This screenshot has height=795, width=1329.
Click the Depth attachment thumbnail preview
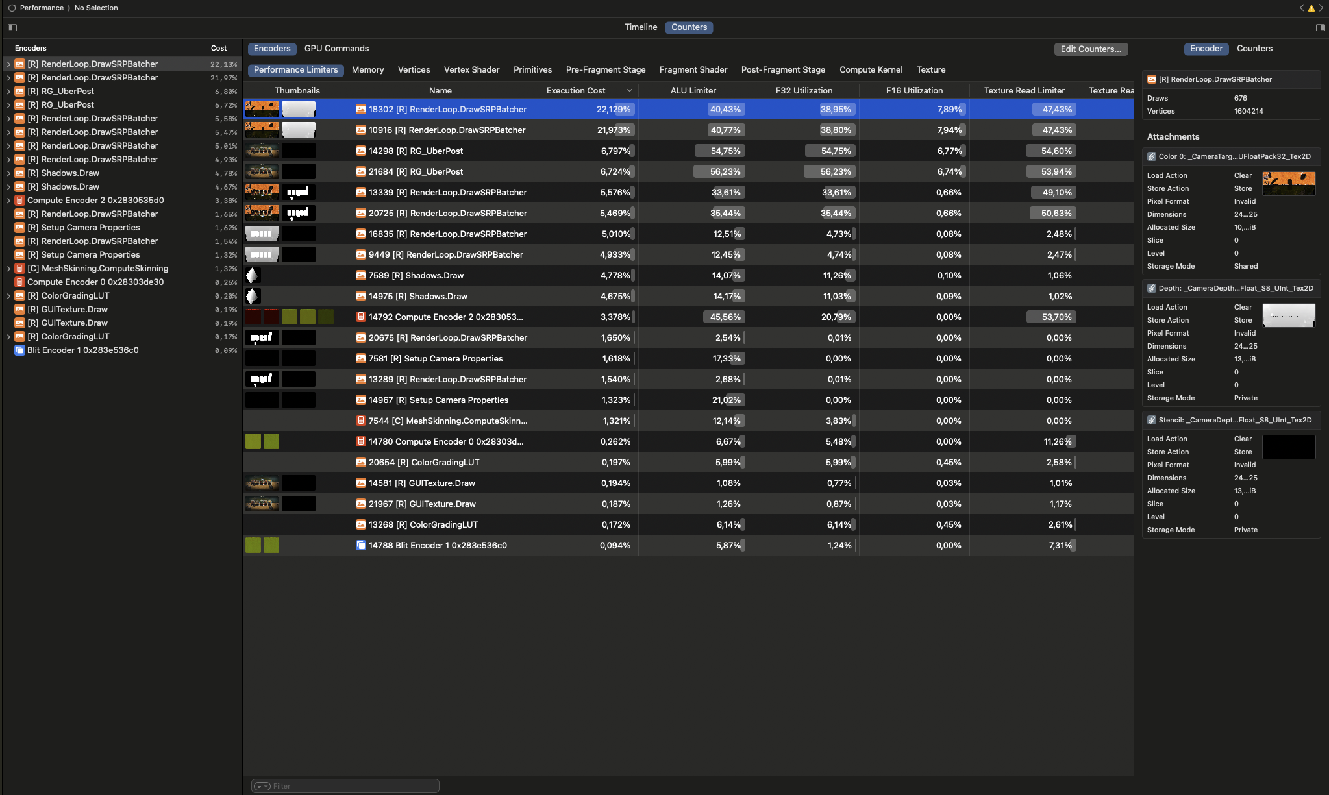pos(1288,315)
